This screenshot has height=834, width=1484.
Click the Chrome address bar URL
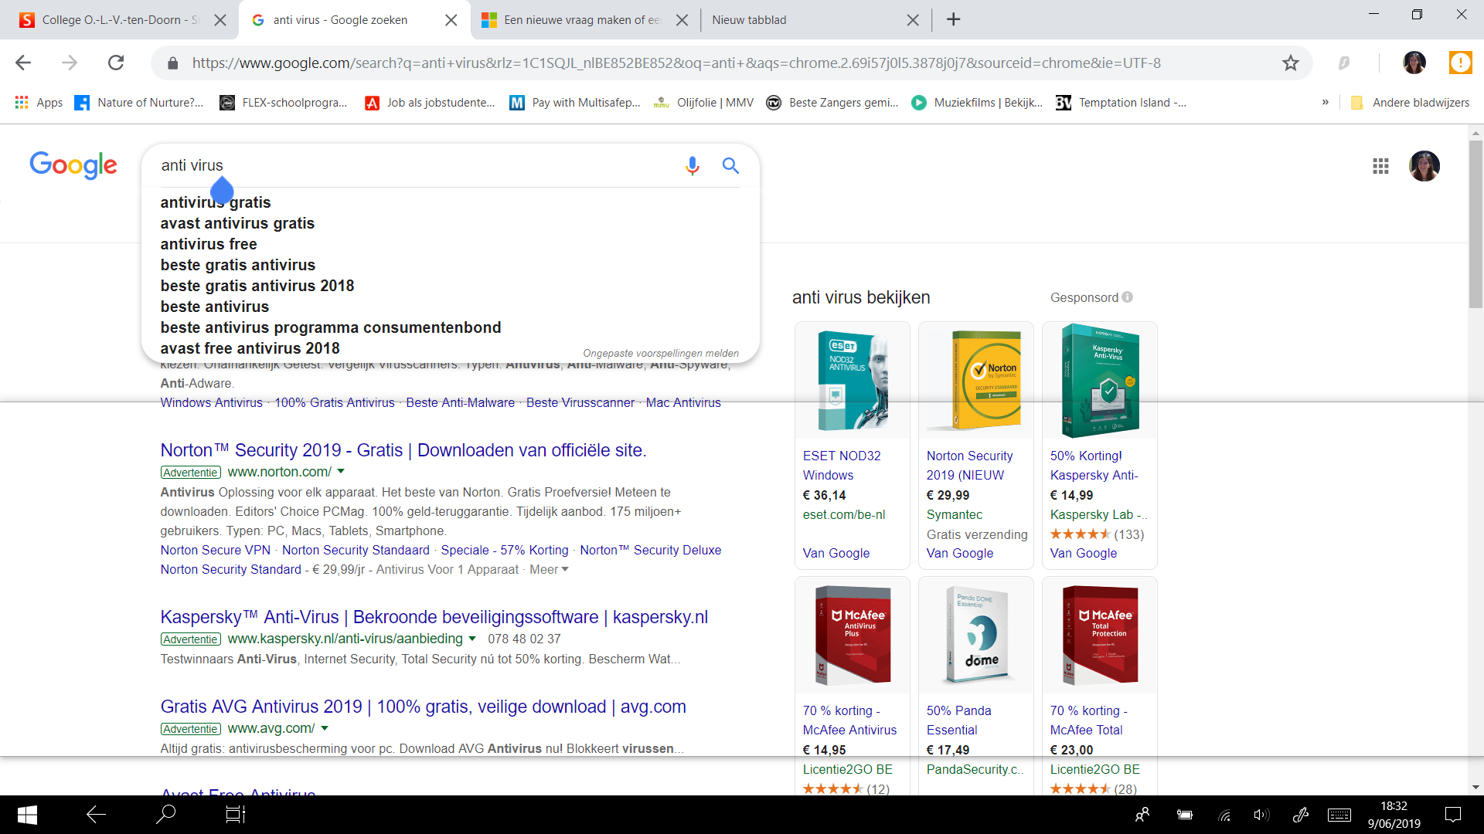click(676, 63)
